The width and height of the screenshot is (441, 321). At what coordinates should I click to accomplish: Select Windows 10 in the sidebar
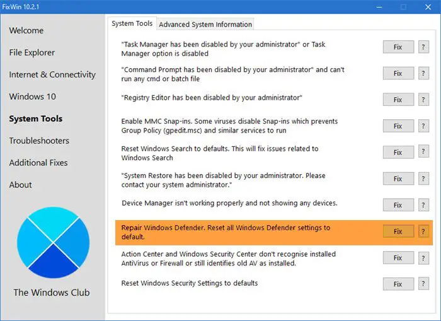(32, 96)
